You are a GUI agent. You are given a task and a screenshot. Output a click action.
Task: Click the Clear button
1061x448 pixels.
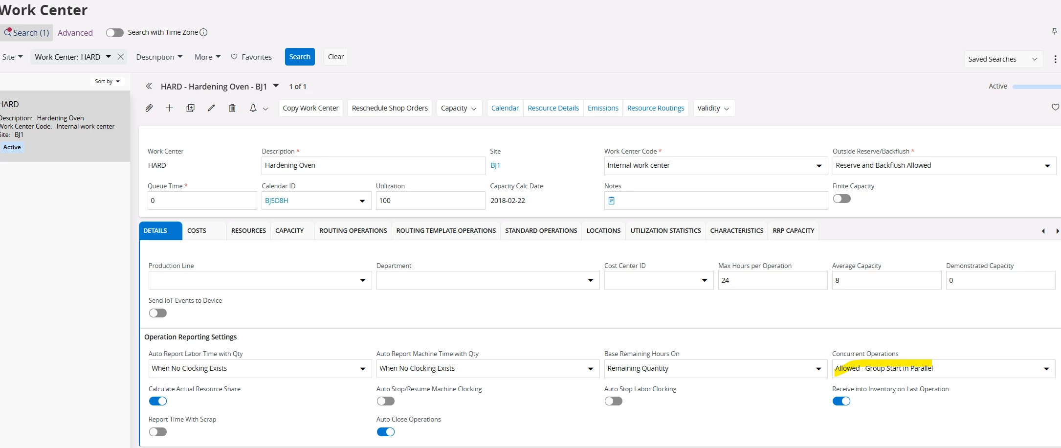pyautogui.click(x=336, y=57)
